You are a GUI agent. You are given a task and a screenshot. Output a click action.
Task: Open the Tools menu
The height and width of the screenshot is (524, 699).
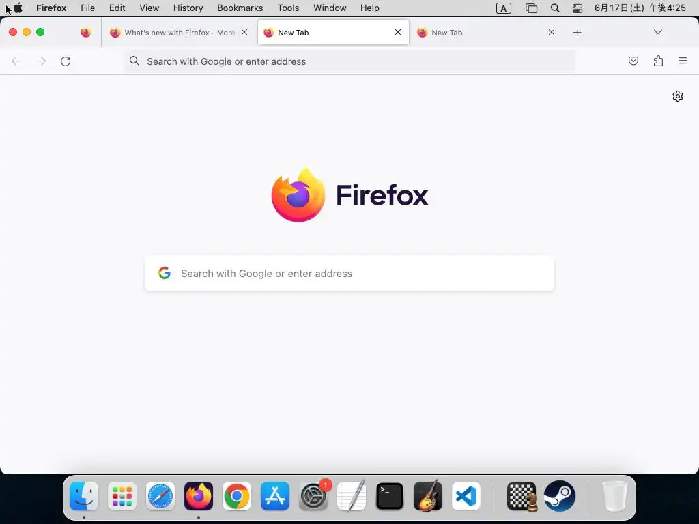click(x=288, y=8)
